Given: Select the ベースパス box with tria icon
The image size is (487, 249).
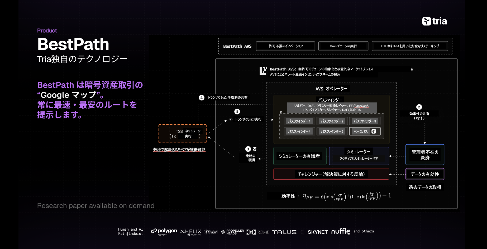Looking at the screenshot, I should pos(365,131).
